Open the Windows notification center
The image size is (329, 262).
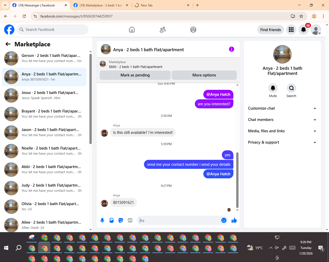pyautogui.click(x=321, y=248)
